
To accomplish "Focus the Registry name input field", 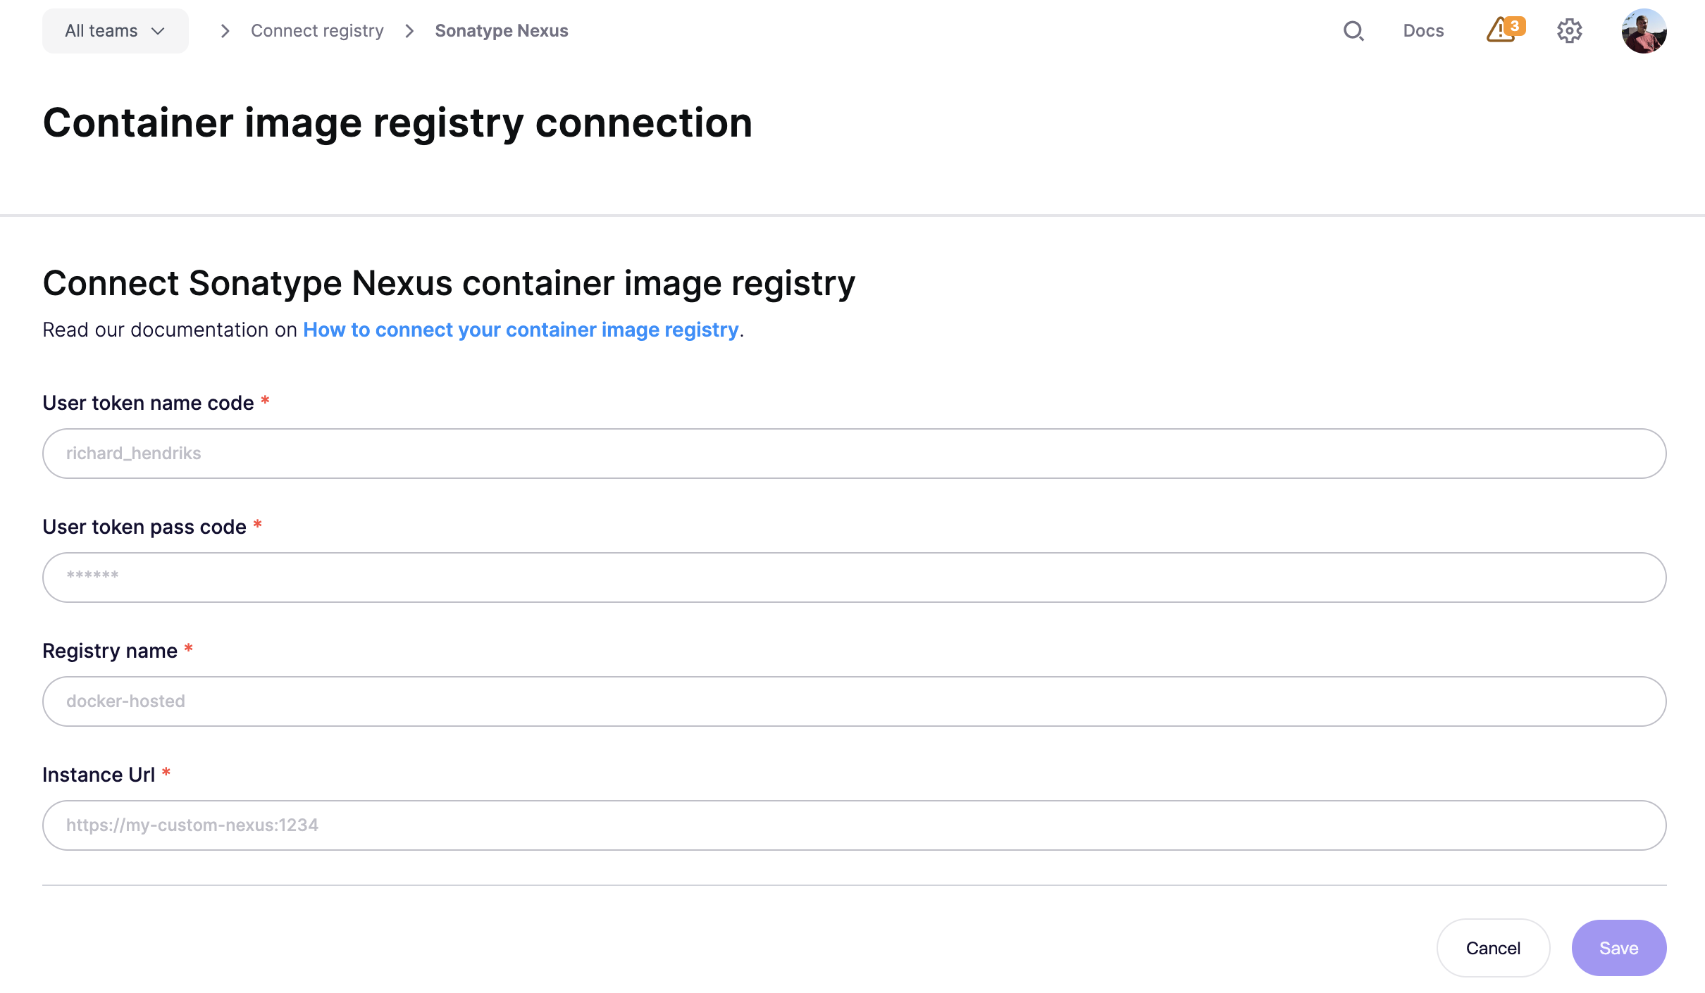I will coord(854,701).
